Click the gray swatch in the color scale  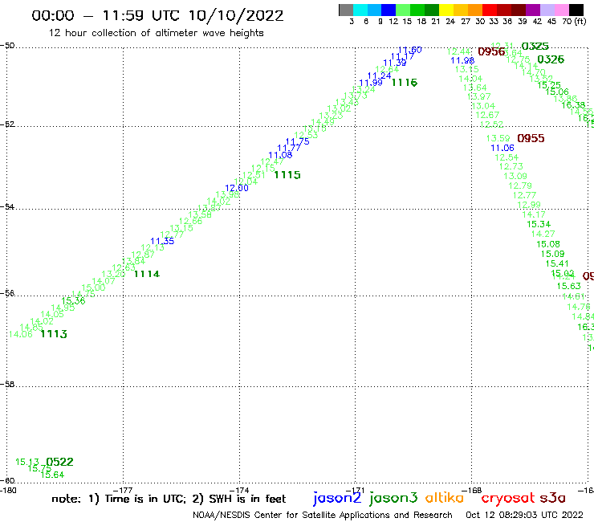click(x=346, y=10)
